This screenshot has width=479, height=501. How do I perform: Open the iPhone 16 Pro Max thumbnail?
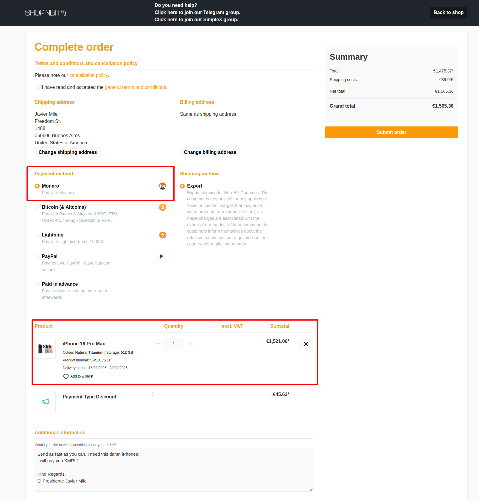pyautogui.click(x=45, y=348)
